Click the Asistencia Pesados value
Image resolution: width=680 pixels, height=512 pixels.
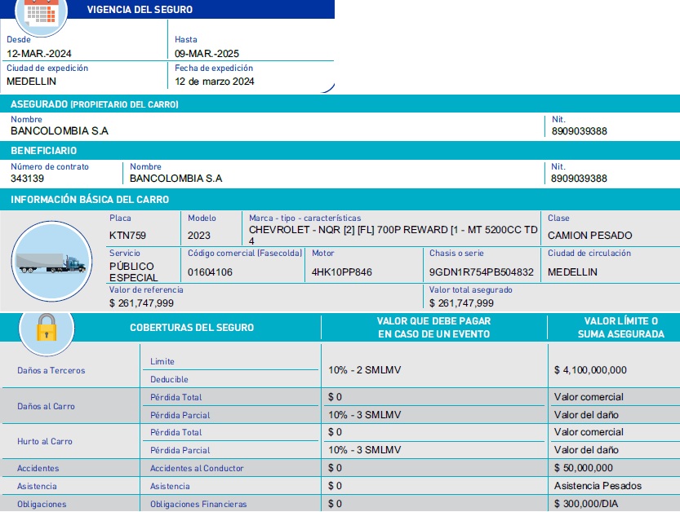598,487
